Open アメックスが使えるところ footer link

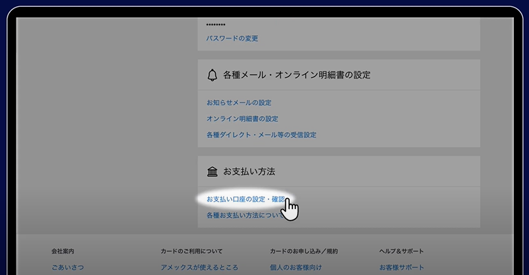[x=199, y=267]
